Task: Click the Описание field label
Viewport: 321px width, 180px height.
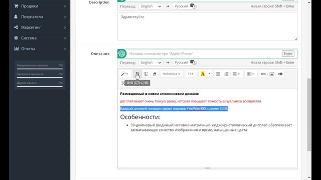Action: tap(100, 53)
